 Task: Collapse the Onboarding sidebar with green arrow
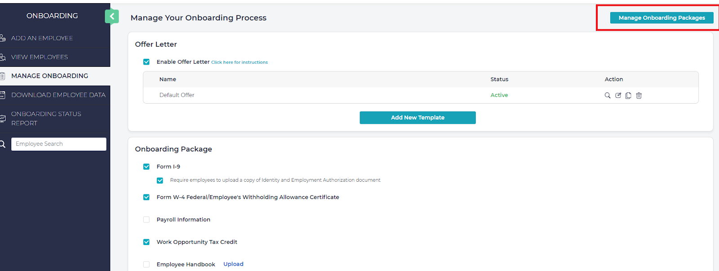click(112, 17)
